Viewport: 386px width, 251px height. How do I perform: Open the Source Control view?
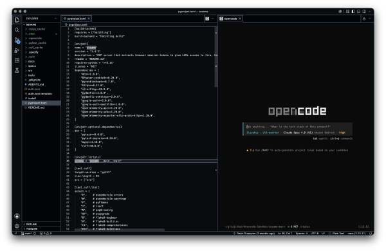coord(17,40)
